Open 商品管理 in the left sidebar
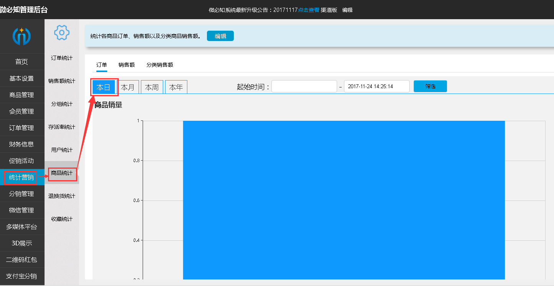This screenshot has width=554, height=286. 21,95
